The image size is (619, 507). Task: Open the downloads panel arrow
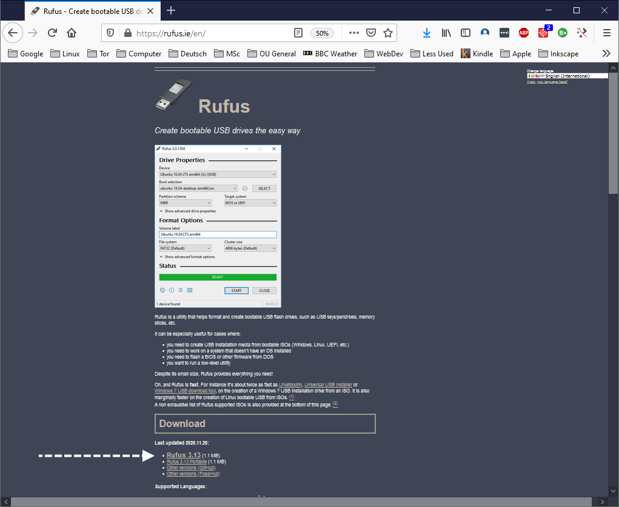coord(427,33)
